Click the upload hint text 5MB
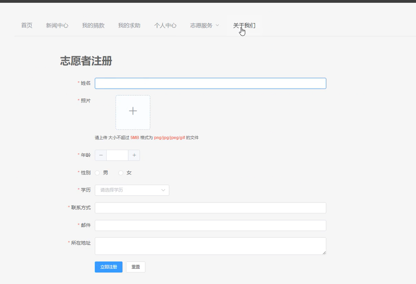 [135, 138]
